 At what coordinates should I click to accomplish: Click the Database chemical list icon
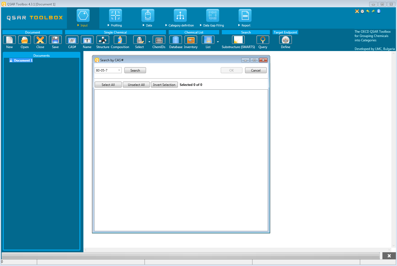[176, 40]
